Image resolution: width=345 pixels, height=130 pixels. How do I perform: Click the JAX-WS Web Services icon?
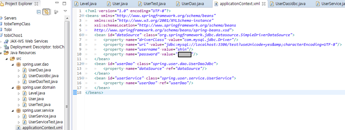6,41
